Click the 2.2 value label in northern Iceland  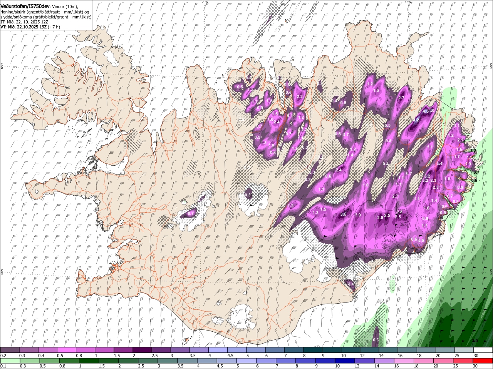tap(300, 96)
